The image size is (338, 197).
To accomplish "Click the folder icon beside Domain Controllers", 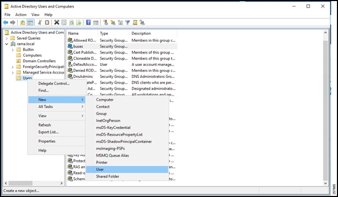I will (19, 61).
